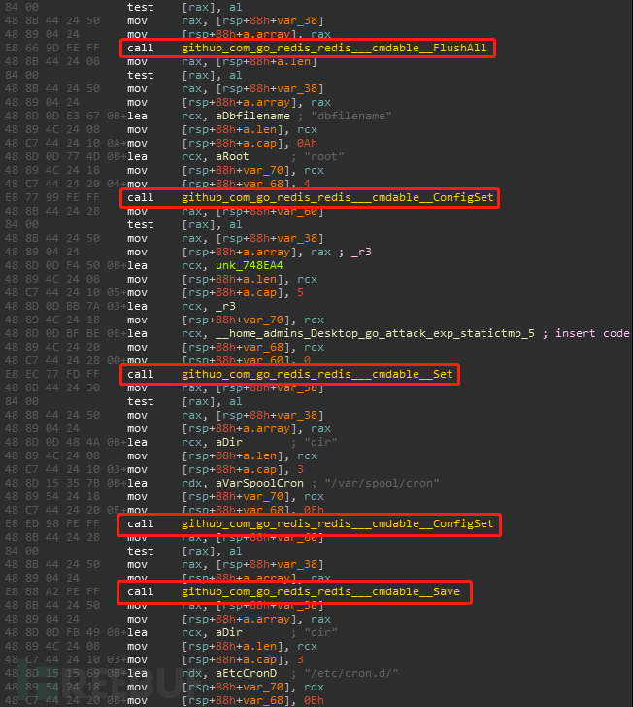Viewport: 633px width, 707px height.
Task: Select the cmdable__Save call target
Action: coord(320,591)
